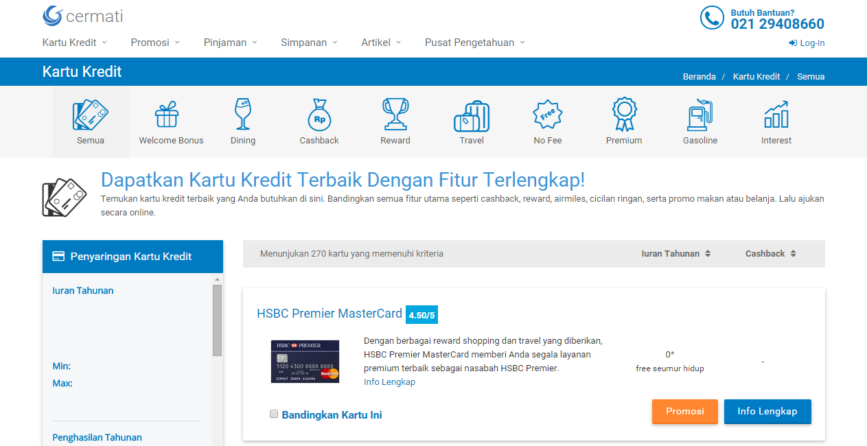Open the HSBC Premier card thumbnail

(305, 362)
